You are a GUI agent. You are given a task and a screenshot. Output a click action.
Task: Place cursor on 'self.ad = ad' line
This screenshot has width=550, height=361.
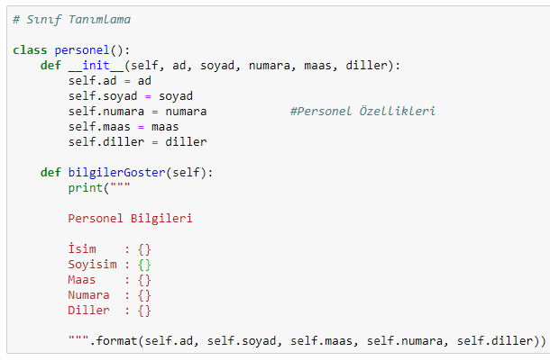[109, 81]
